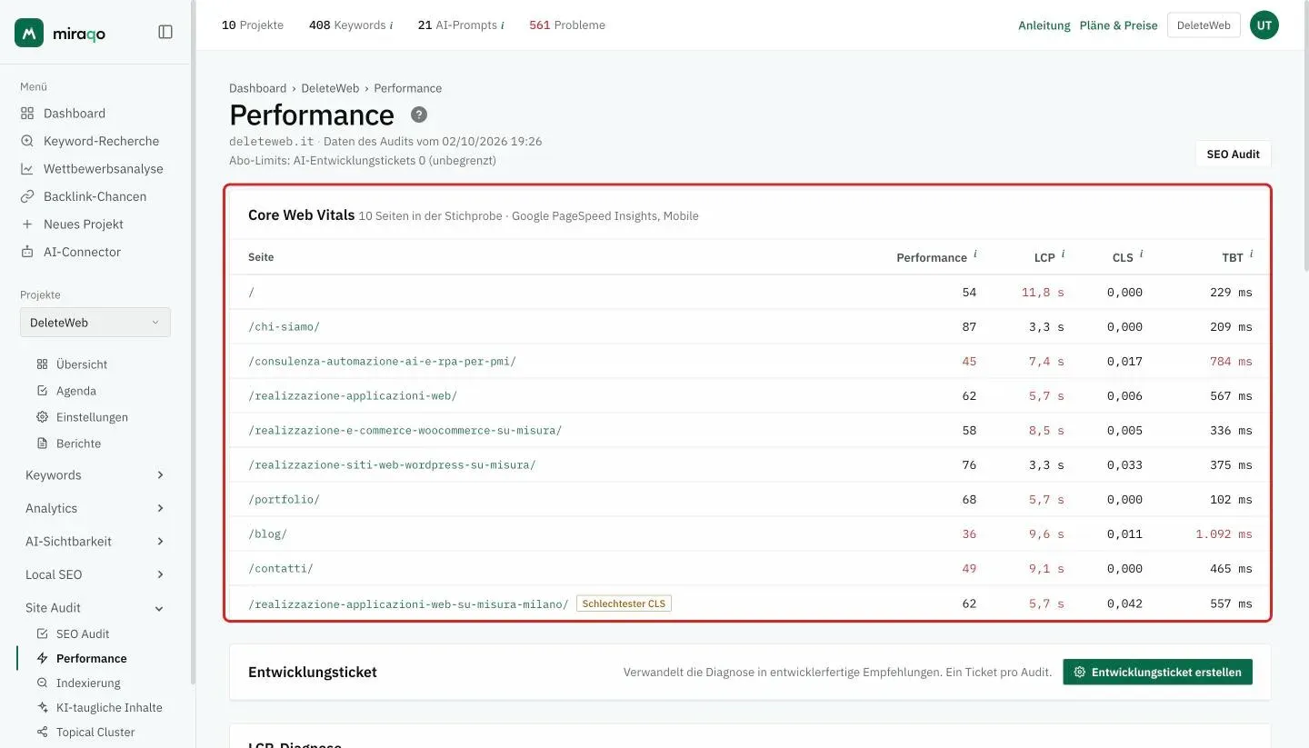1309x748 pixels.
Task: Click the Einstellungen gear icon
Action: (x=42, y=417)
